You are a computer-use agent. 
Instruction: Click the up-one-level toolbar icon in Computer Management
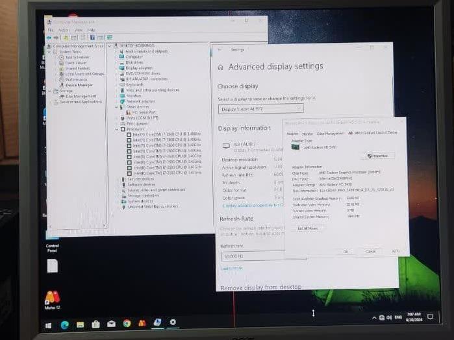[66, 38]
